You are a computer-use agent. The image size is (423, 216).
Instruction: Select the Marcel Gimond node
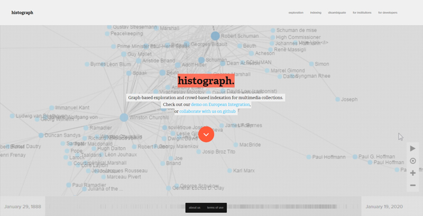267,70
